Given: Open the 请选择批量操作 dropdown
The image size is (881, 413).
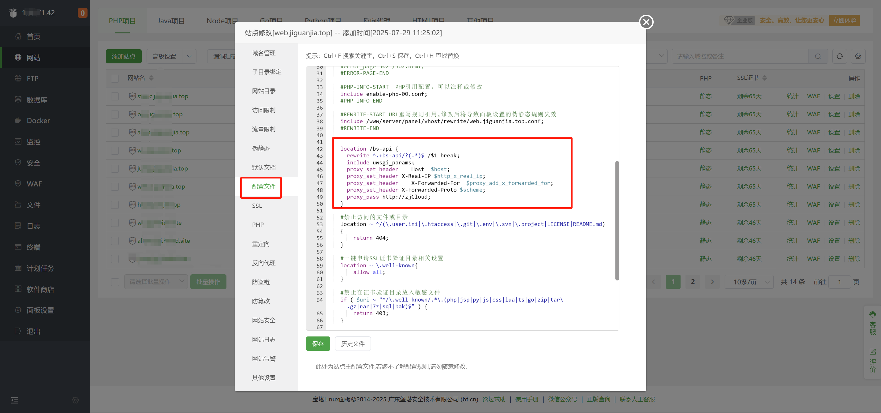Looking at the screenshot, I should coord(156,282).
